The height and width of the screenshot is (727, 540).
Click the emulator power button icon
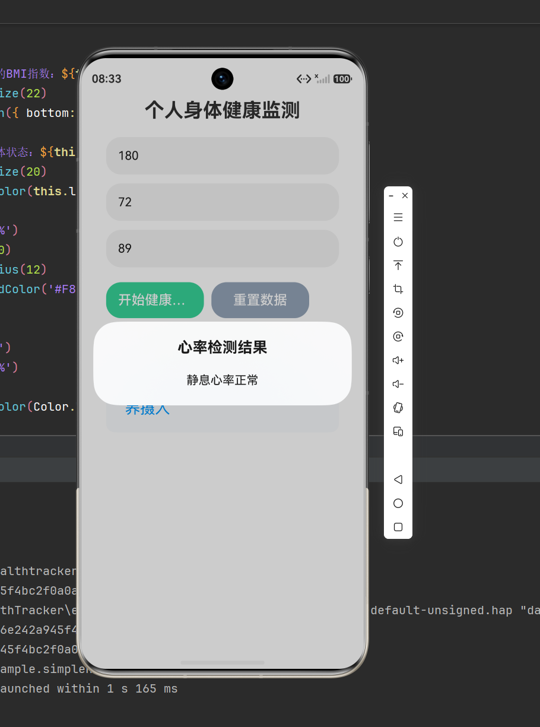pos(398,242)
